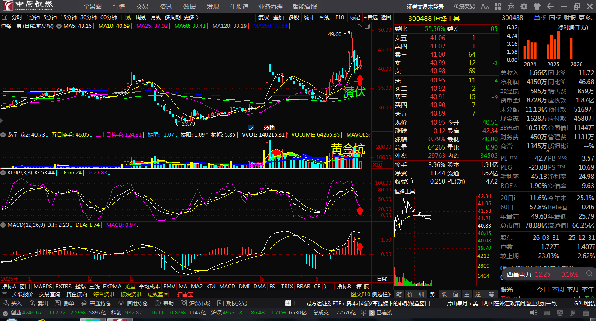
Task: Click the search magnifier in 西昌电力 bar
Action: [589, 274]
